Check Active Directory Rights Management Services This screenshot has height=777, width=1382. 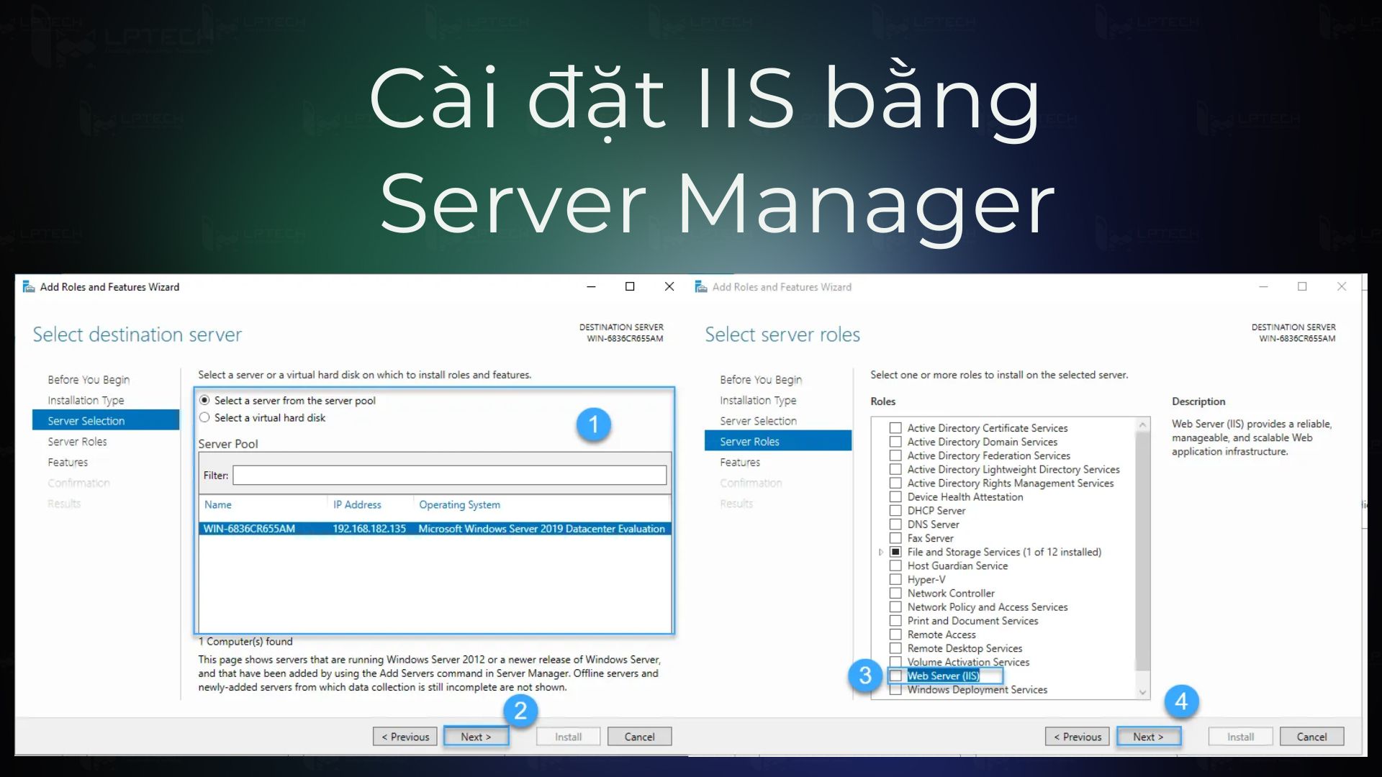[x=895, y=483]
